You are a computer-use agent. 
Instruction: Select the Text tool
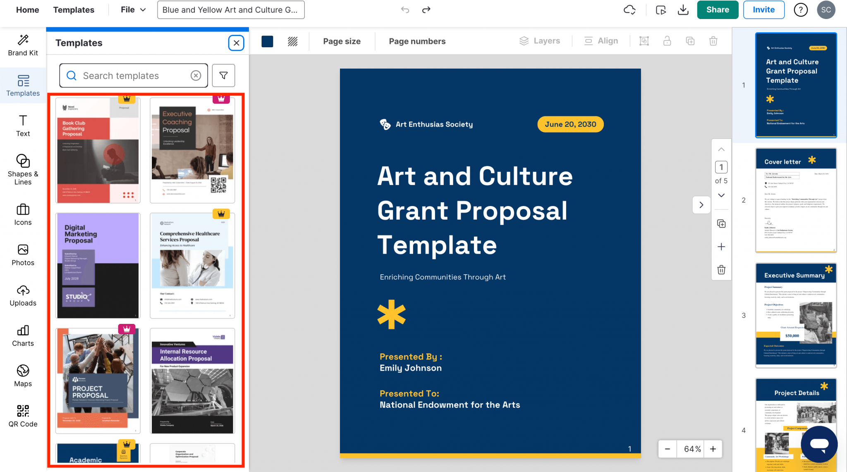23,125
